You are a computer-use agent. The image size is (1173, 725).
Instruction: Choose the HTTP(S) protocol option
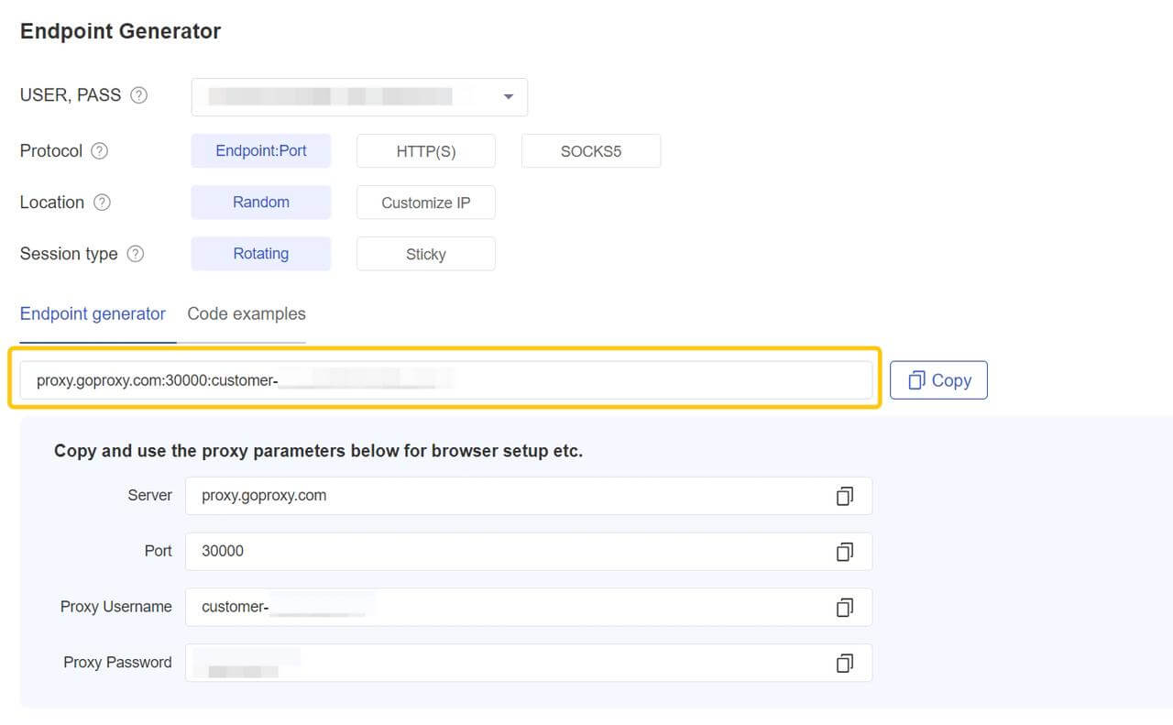(426, 151)
